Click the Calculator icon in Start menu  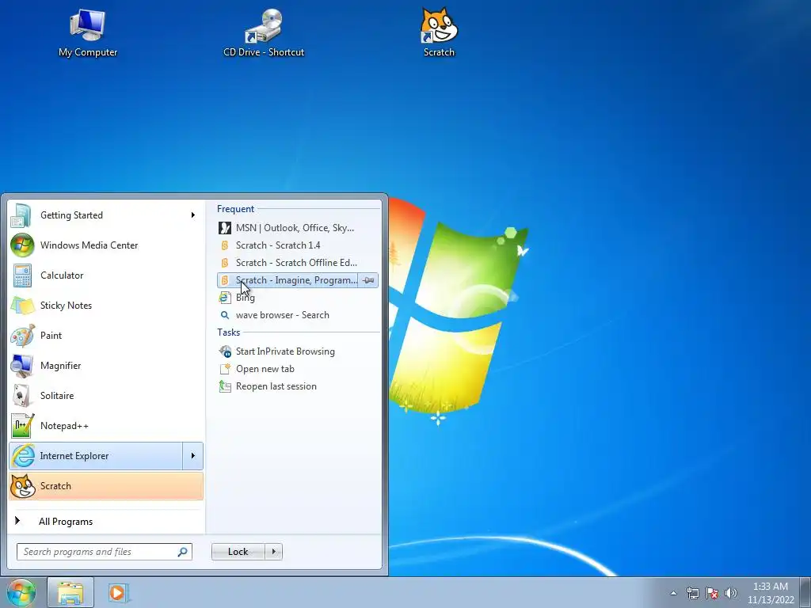pyautogui.click(x=22, y=275)
